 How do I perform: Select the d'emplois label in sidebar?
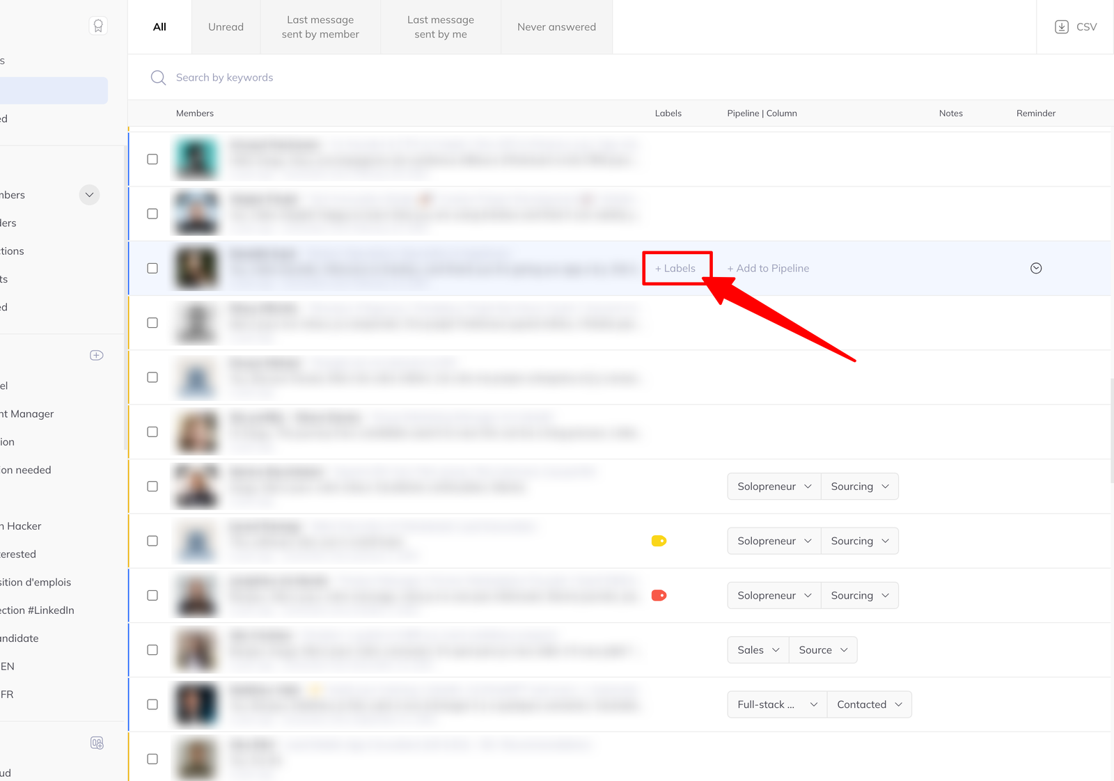coord(36,583)
